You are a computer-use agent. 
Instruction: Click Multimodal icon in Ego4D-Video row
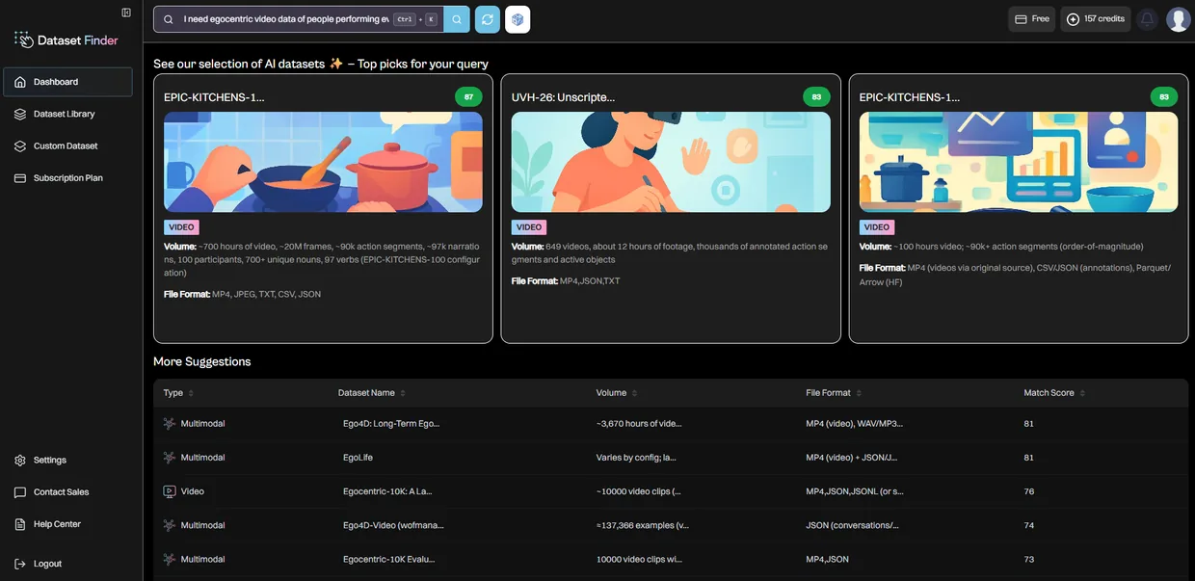point(170,525)
